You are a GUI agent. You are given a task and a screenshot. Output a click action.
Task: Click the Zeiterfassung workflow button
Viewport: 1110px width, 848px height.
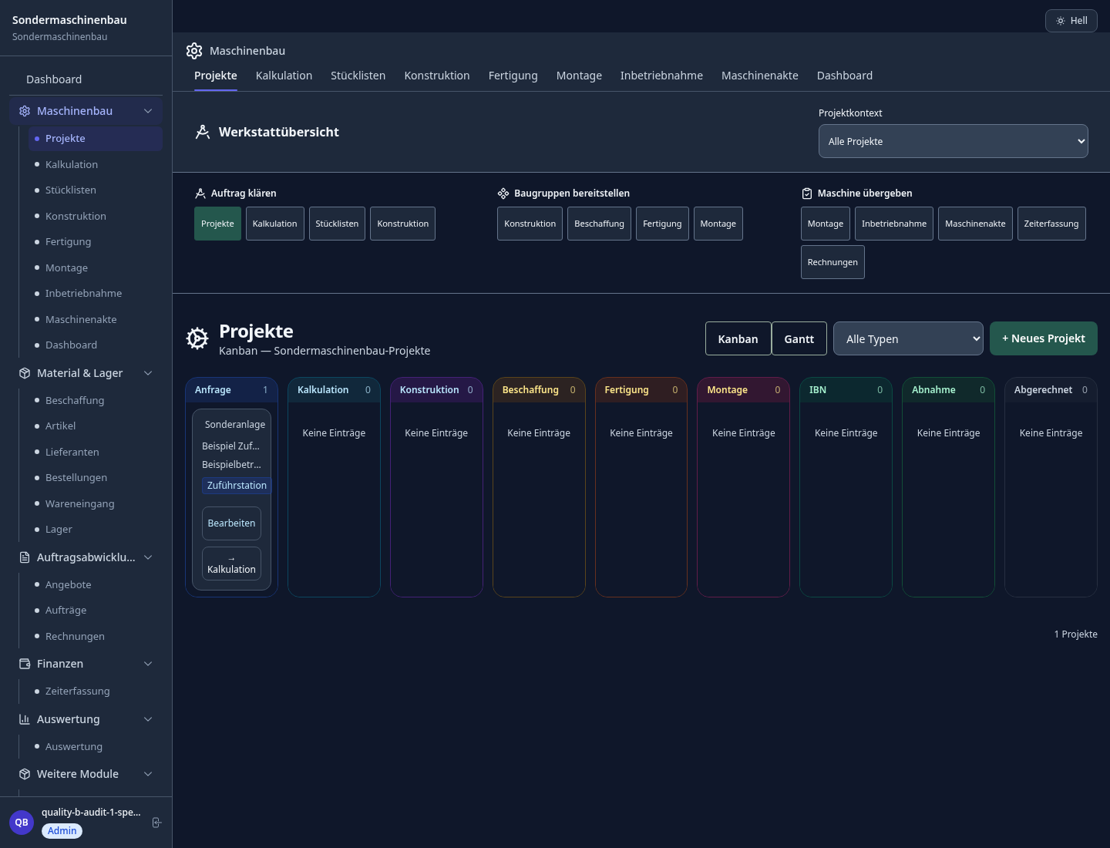click(1051, 224)
